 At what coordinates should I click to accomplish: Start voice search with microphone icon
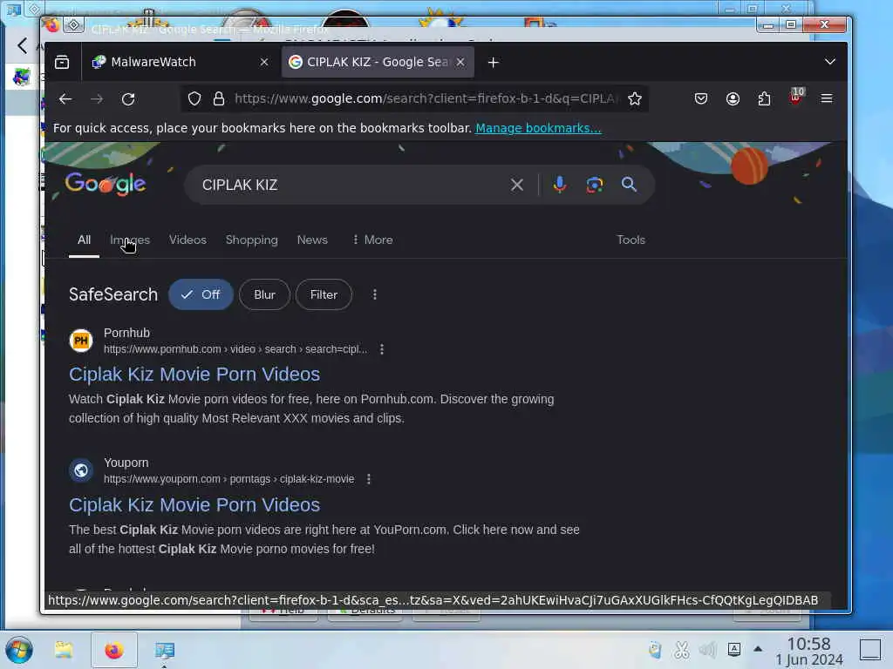(x=559, y=185)
